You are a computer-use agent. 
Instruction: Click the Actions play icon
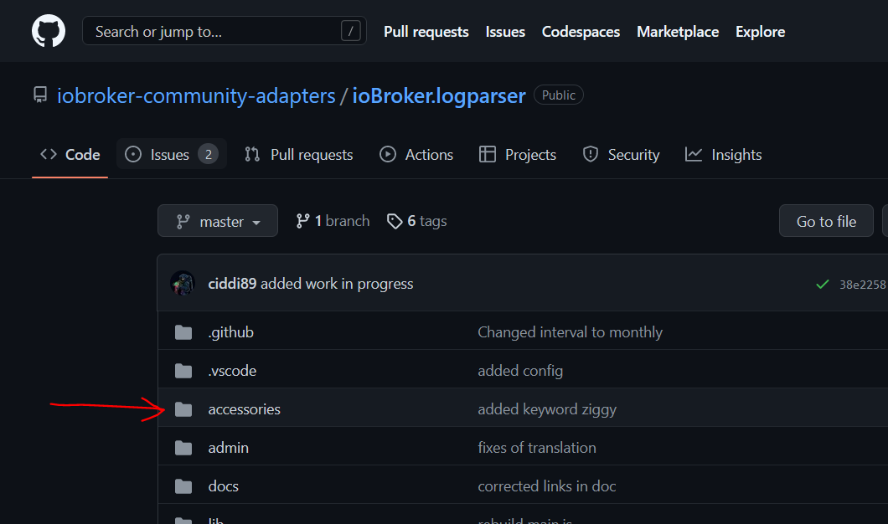(388, 154)
